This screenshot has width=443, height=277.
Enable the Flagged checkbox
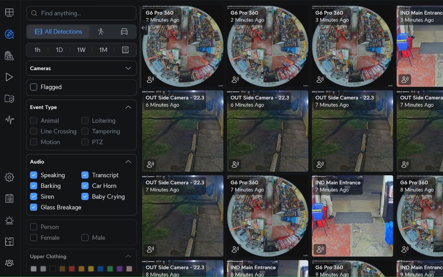click(x=34, y=87)
